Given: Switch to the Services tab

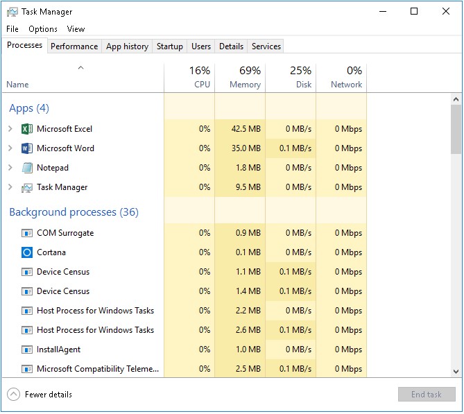Looking at the screenshot, I should [266, 46].
